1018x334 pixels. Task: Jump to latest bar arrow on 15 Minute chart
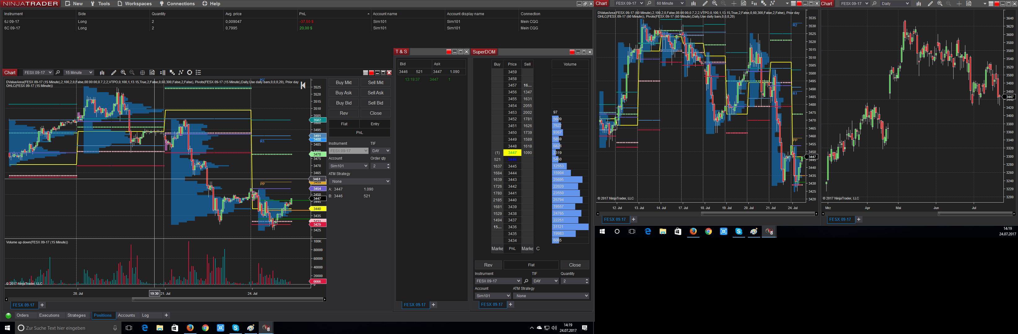303,86
